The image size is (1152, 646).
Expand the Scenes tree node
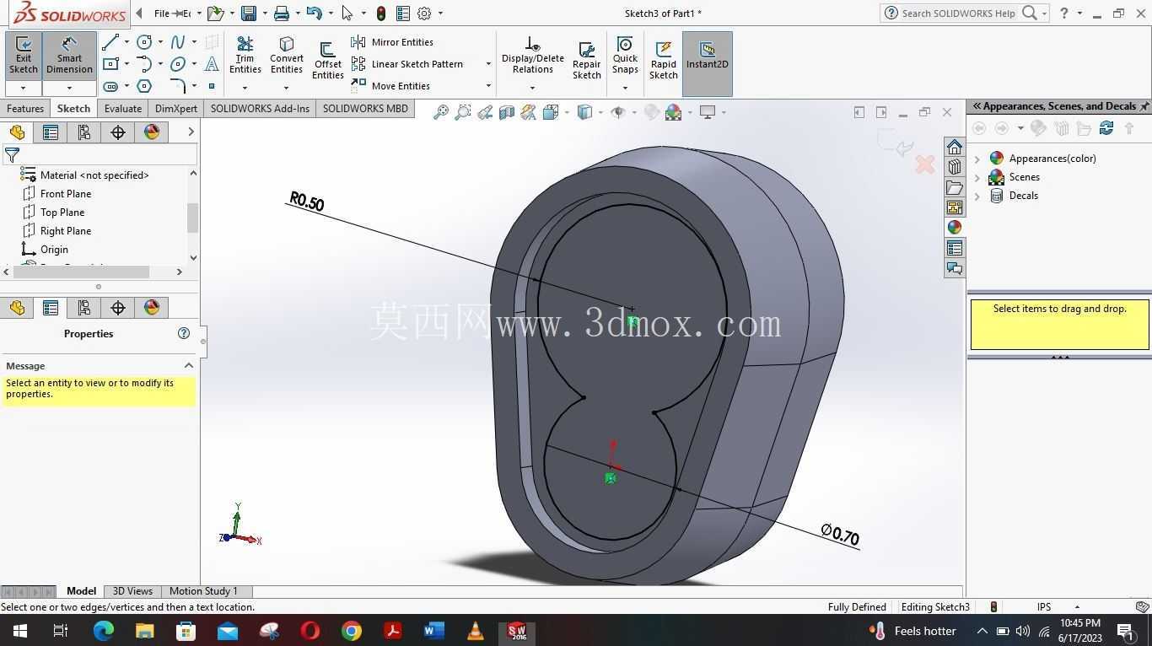pyautogui.click(x=977, y=177)
